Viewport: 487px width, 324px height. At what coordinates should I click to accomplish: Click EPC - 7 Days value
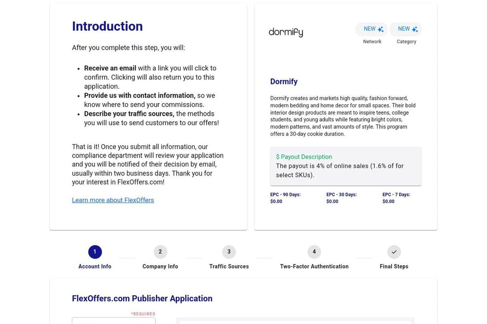pos(388,201)
